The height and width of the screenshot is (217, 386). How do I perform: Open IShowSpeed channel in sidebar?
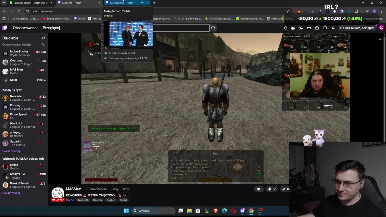coord(24,116)
